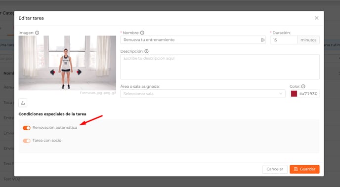
Task: Close the Editar tarea dialog
Action: point(317,18)
